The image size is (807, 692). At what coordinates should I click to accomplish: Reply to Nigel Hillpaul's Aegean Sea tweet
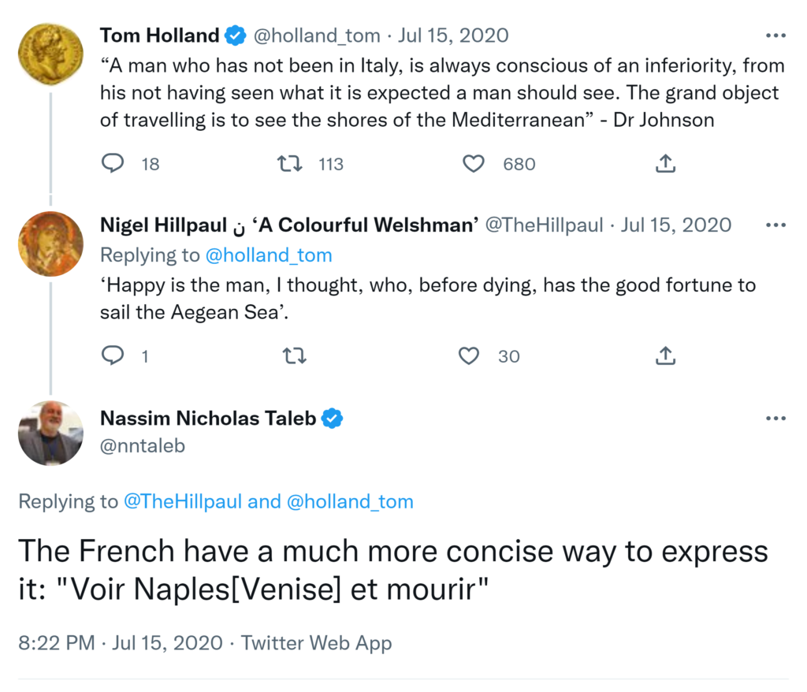pyautogui.click(x=113, y=356)
